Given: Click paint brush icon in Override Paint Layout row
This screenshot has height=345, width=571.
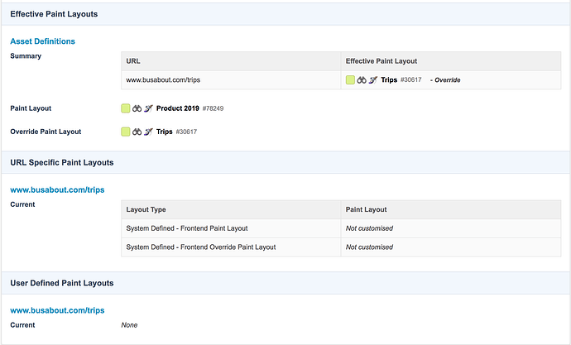Looking at the screenshot, I should pyautogui.click(x=149, y=132).
